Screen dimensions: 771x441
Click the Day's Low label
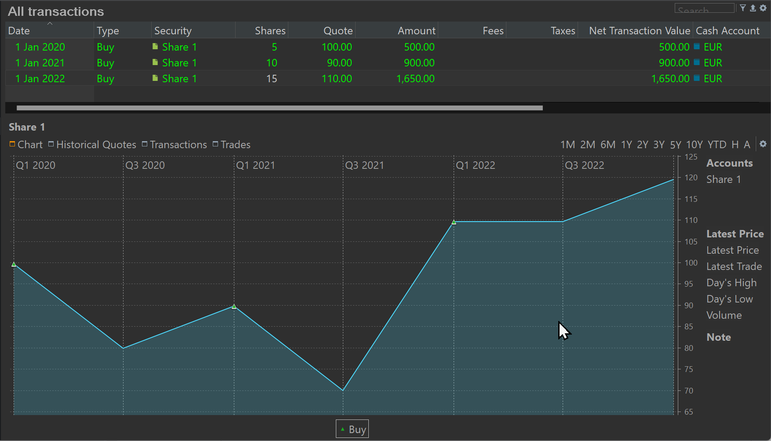(730, 299)
